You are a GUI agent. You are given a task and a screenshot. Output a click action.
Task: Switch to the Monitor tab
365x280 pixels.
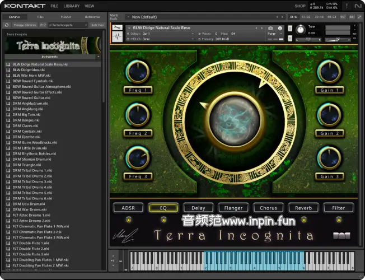pyautogui.click(x=65, y=17)
